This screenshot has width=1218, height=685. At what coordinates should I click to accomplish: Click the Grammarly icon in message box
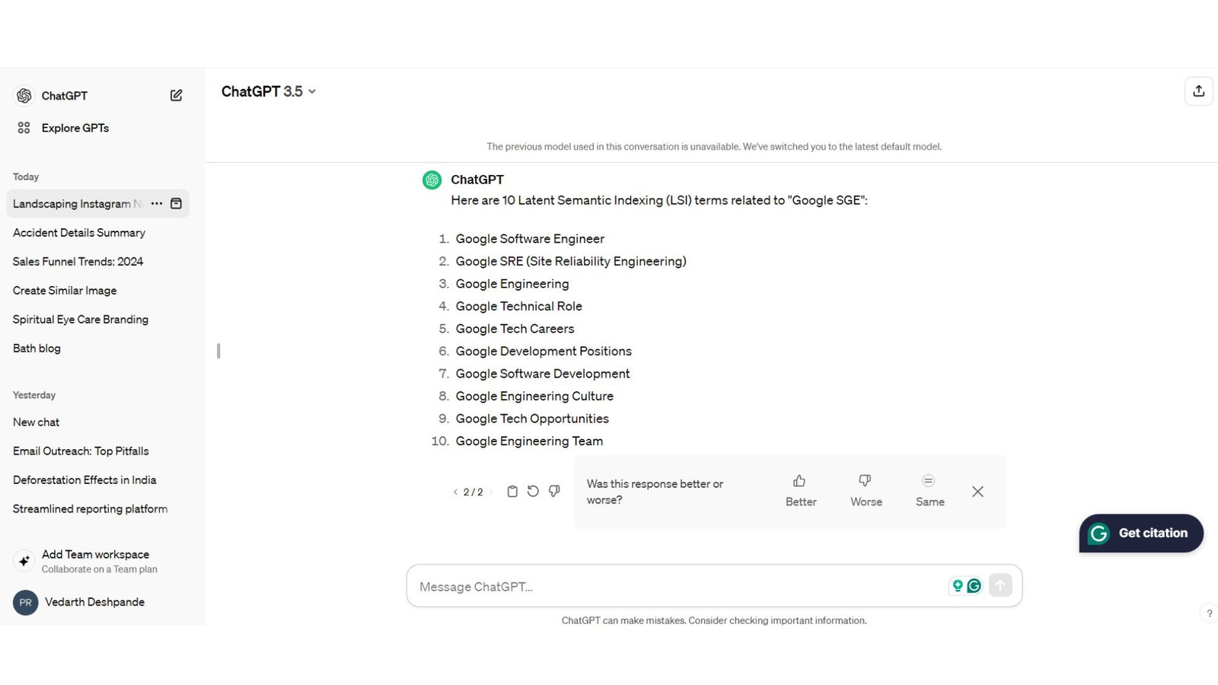click(974, 586)
